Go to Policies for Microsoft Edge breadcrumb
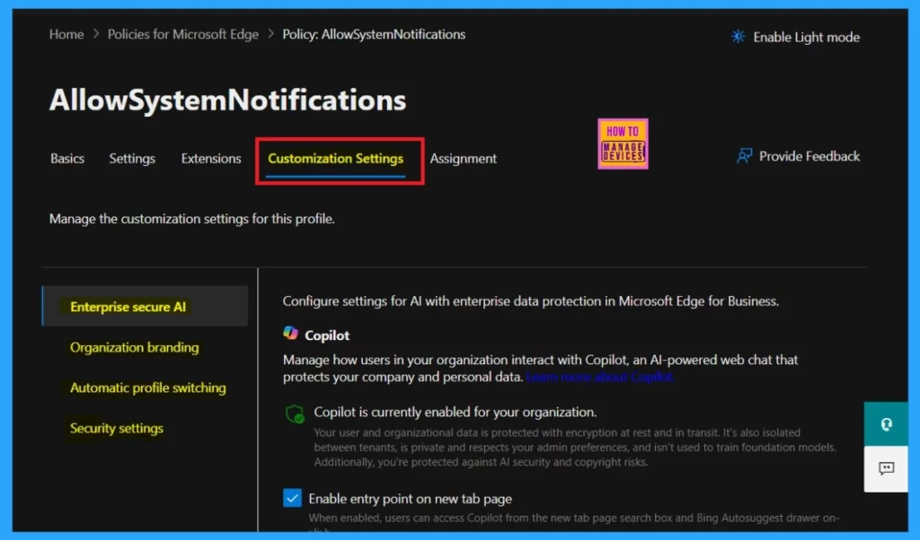 click(183, 35)
